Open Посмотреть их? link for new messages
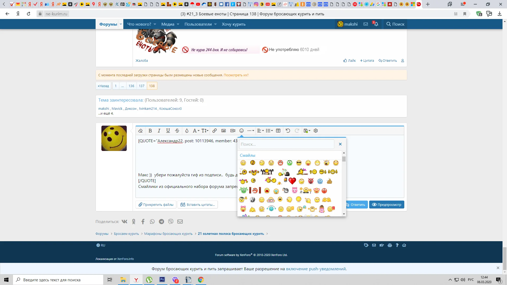Viewport: 507px width, 285px height. (236, 75)
